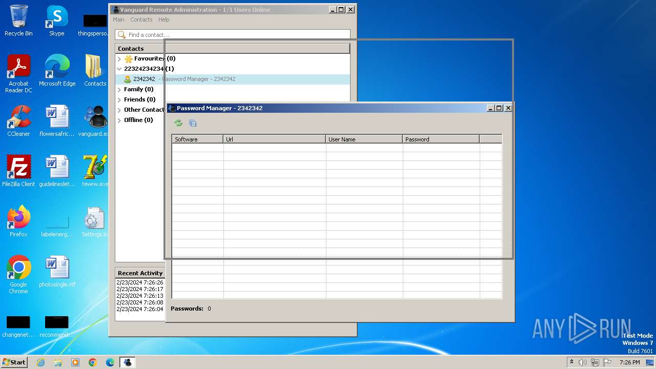Image resolution: width=656 pixels, height=369 pixels.
Task: Open media player from taskbar
Action: click(x=75, y=362)
